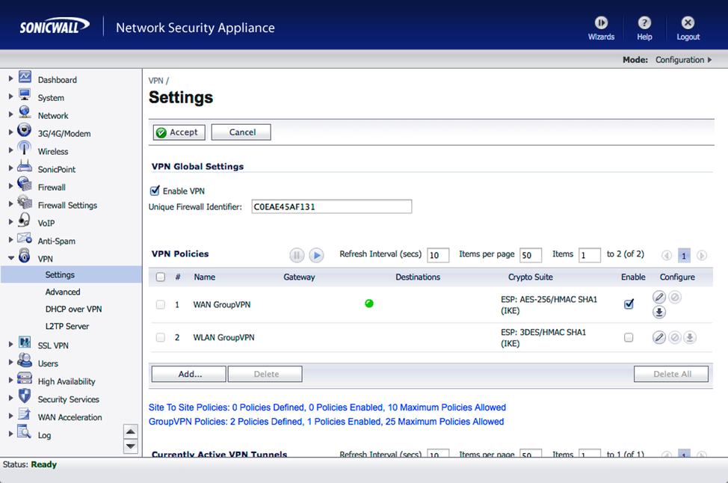Open DHCP over VPN submenu item
Screen dimensions: 728x483
pyautogui.click(x=73, y=309)
